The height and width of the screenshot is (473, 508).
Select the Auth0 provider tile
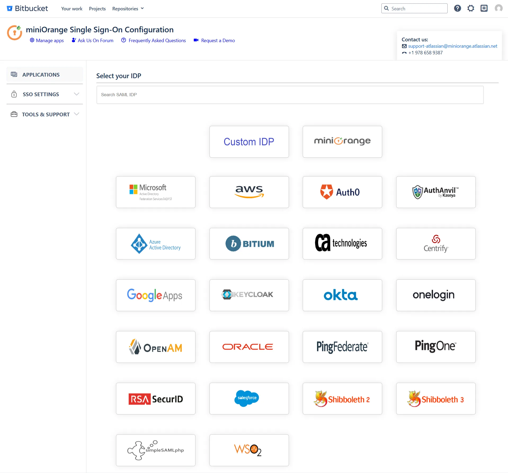(x=342, y=192)
